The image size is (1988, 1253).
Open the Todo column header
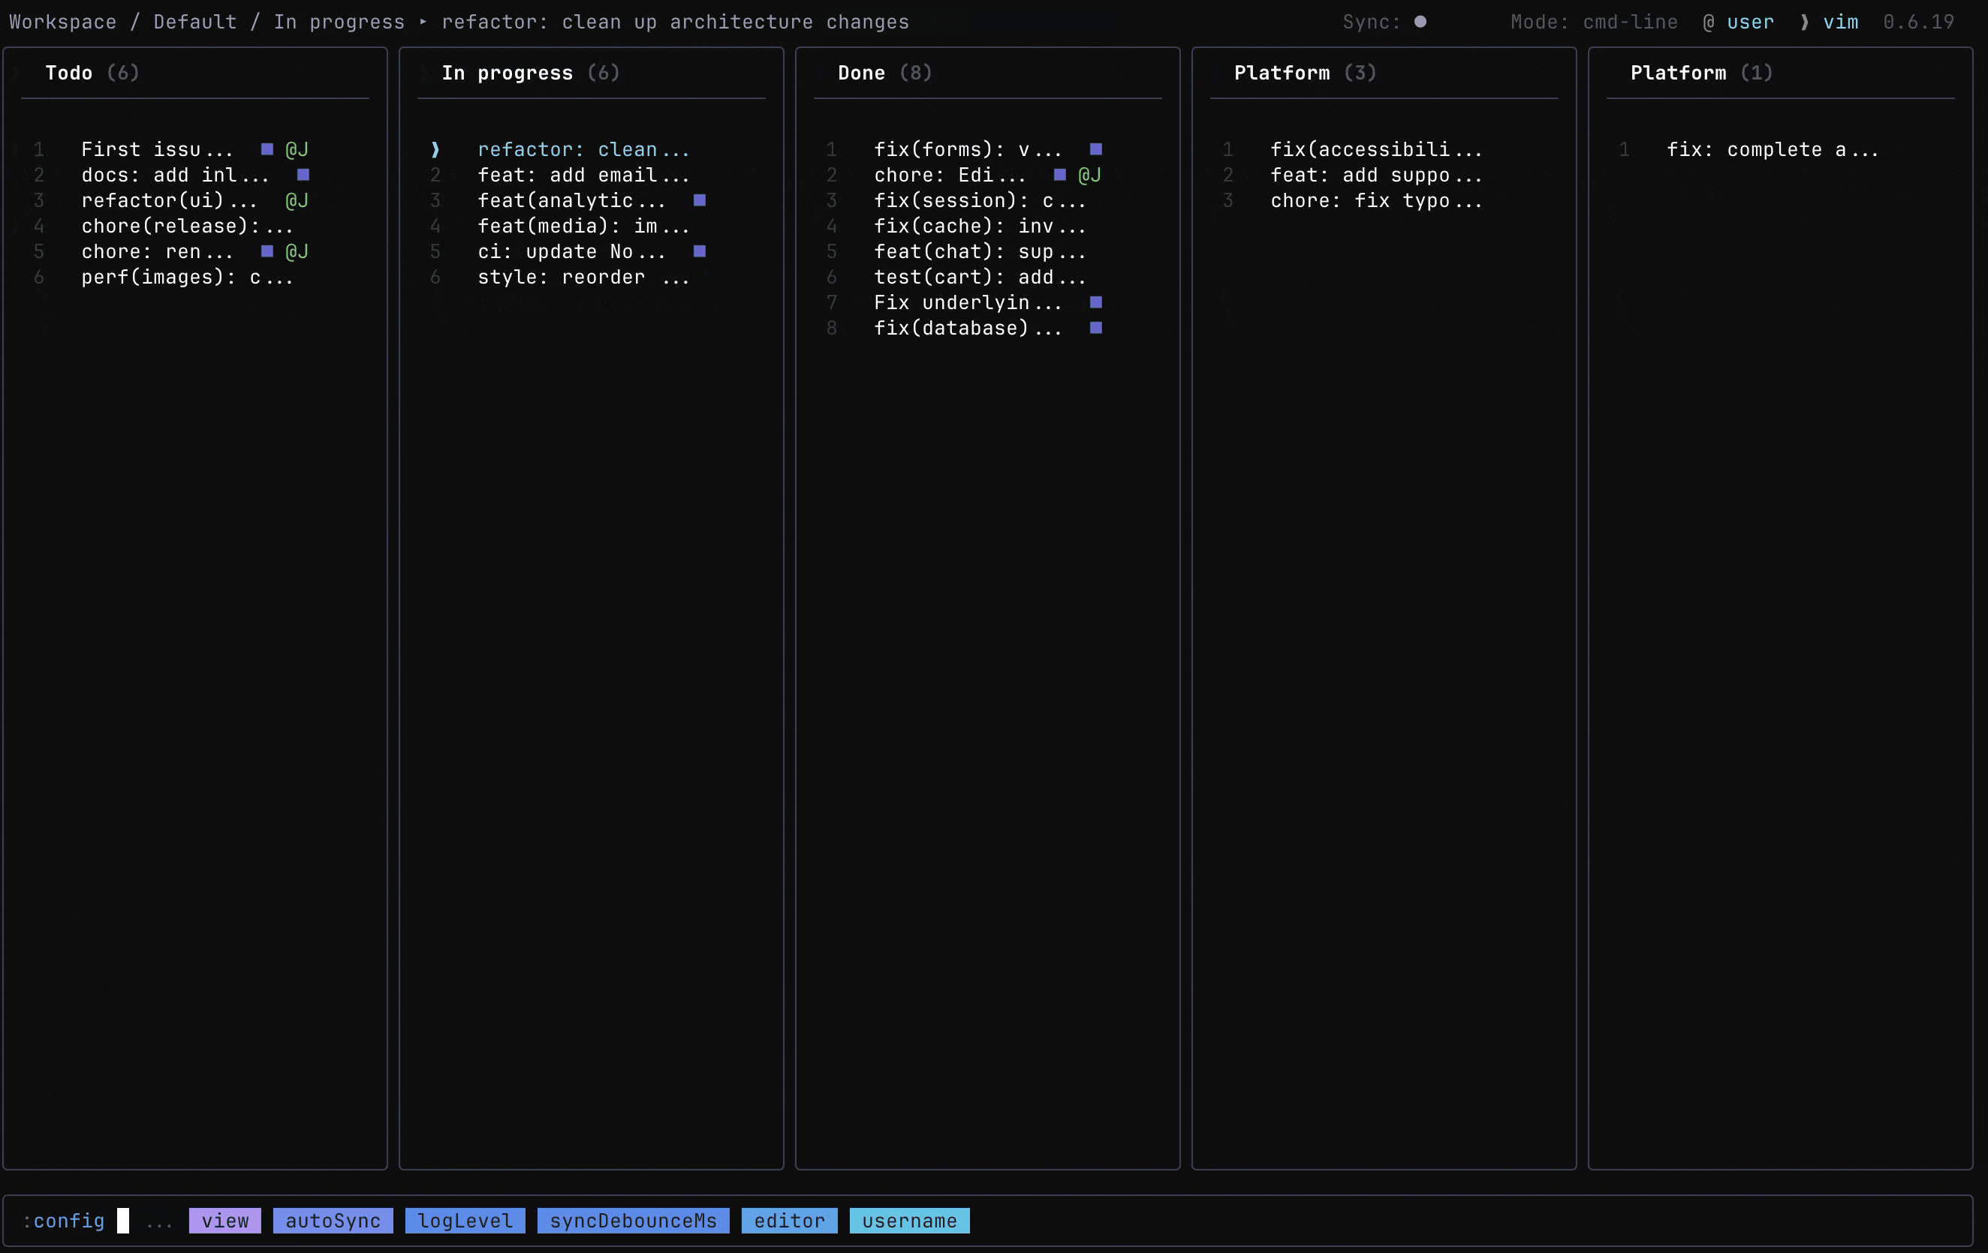point(92,73)
